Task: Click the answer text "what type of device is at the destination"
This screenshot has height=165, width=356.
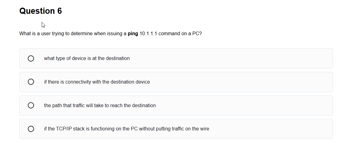Action: click(x=87, y=58)
